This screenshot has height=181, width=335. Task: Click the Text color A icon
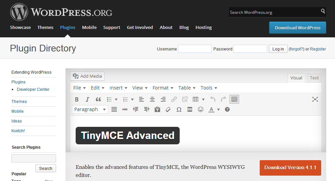pyautogui.click(x=211, y=109)
